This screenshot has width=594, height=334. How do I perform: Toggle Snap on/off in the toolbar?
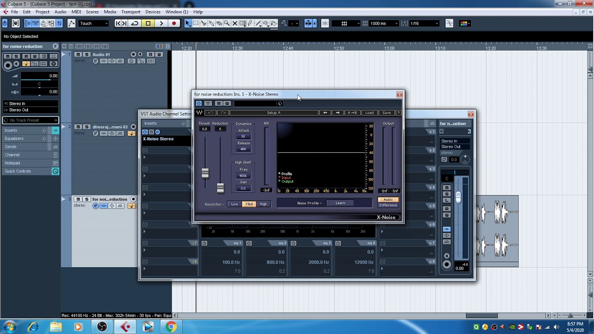[x=325, y=23]
